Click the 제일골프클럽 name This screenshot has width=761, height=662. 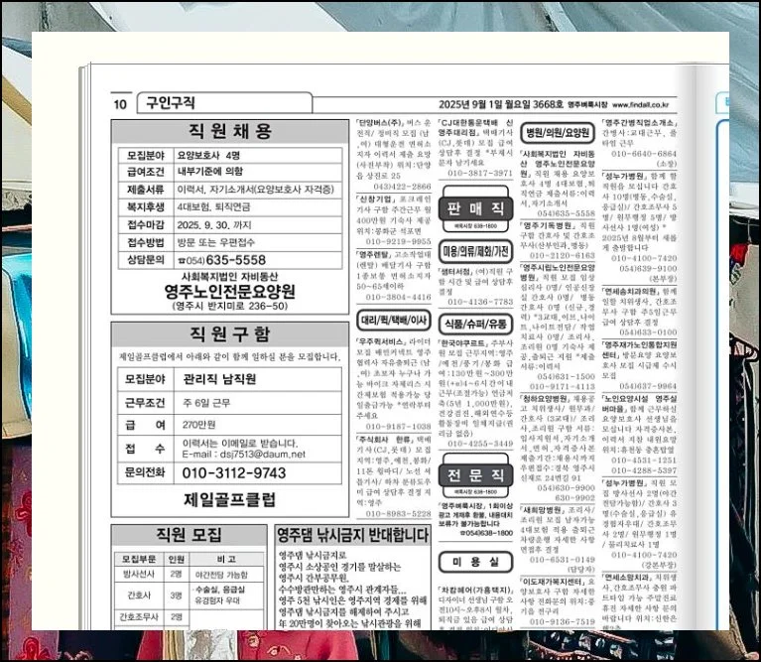[x=229, y=498]
